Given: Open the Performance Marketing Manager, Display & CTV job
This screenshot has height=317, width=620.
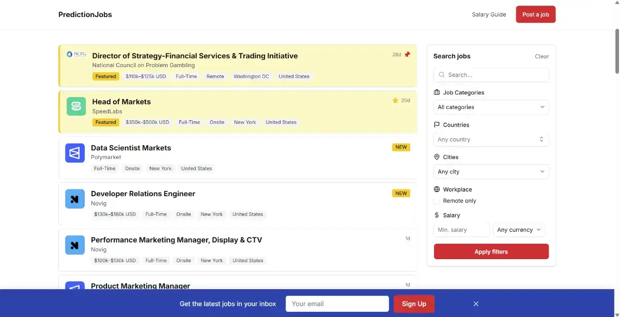Looking at the screenshot, I should (176, 240).
